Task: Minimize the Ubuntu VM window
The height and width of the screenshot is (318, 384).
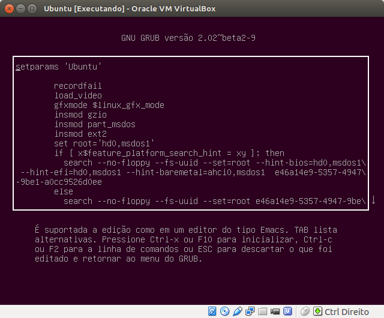Action: coord(20,9)
